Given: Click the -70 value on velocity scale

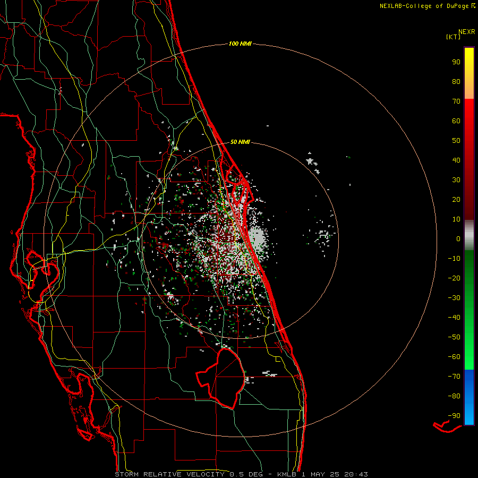Looking at the screenshot, I should pos(454,377).
